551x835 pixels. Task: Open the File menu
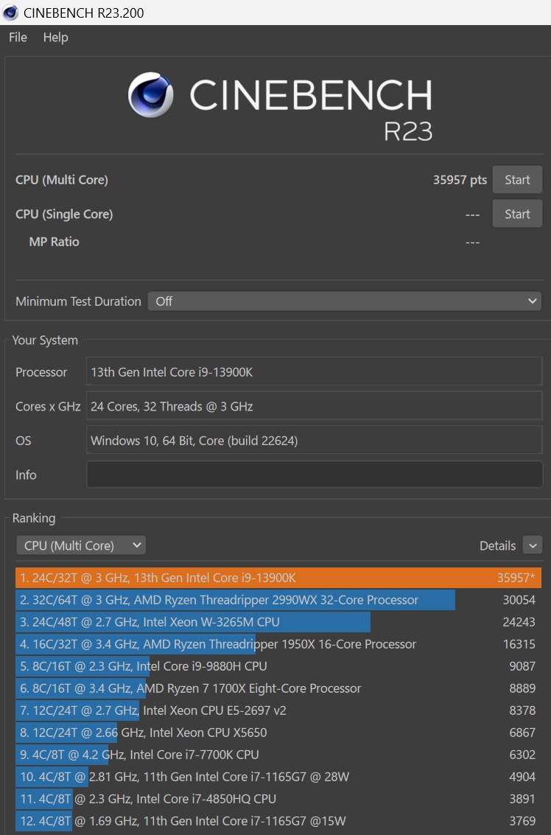18,38
